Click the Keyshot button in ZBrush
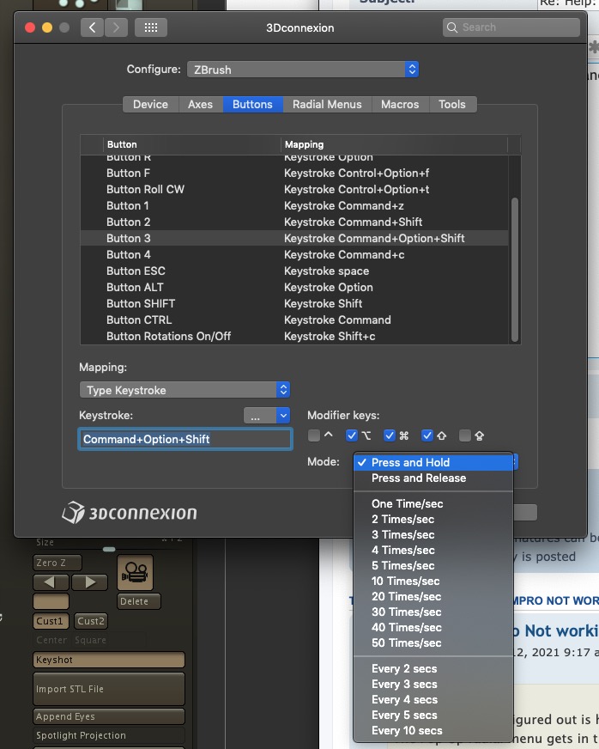This screenshot has width=599, height=749. click(x=109, y=660)
